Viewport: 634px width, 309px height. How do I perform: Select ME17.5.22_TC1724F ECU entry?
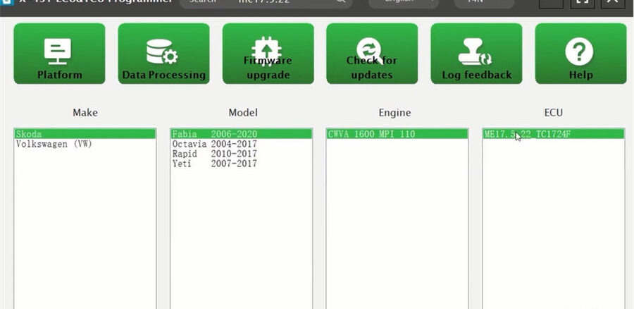553,134
